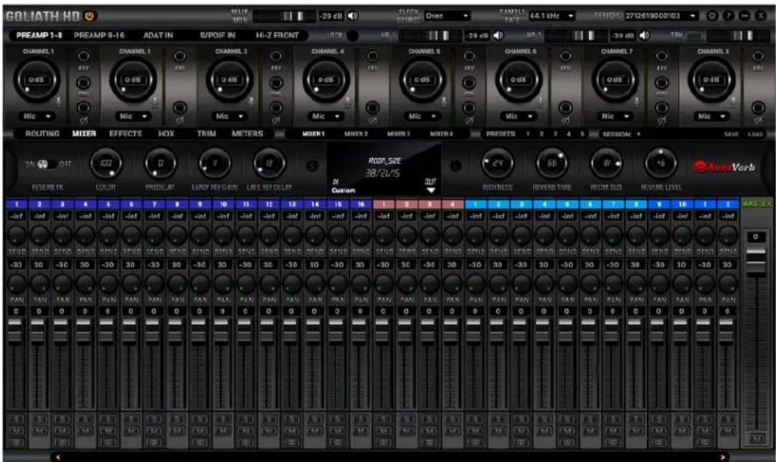Viewport: 776px width, 462px height.
Task: Click the Pan knob on blue strip 16
Action: 361,284
